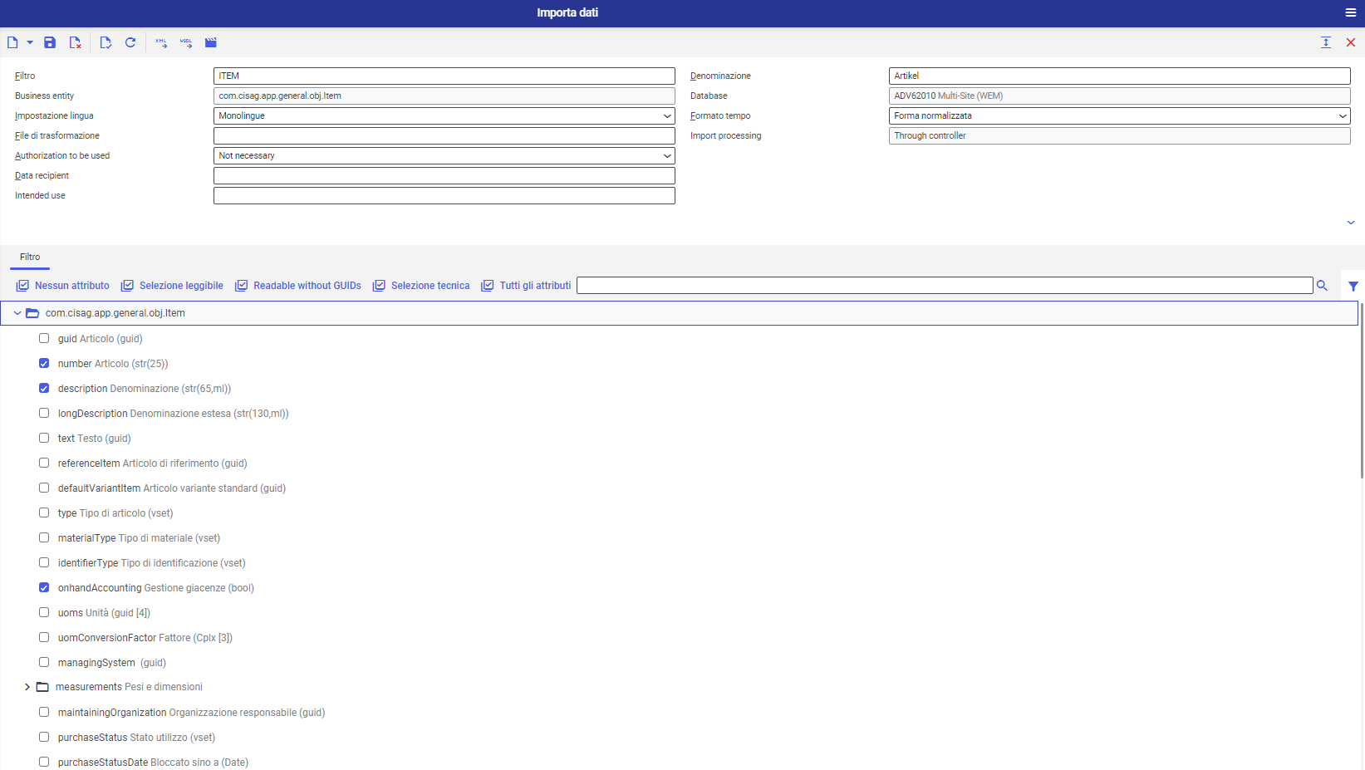Toggle the uomConversionFactor checkbox

[44, 637]
